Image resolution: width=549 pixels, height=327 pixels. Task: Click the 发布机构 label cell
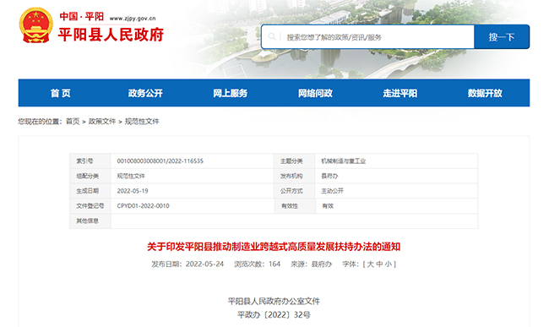pyautogui.click(x=294, y=176)
